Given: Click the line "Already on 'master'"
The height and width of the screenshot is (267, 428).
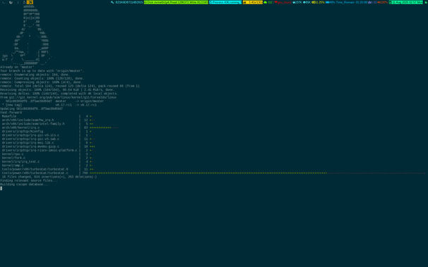Looking at the screenshot, I should coord(17,67).
